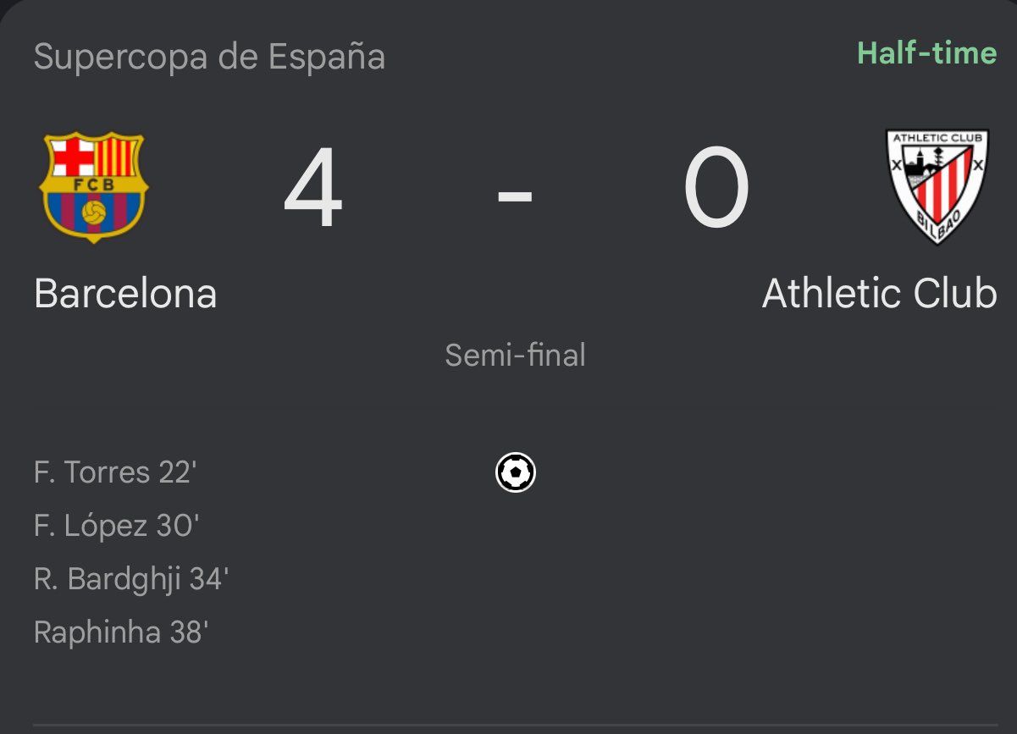1017x734 pixels.
Task: Click the Athletic Club crest
Action: tap(937, 187)
